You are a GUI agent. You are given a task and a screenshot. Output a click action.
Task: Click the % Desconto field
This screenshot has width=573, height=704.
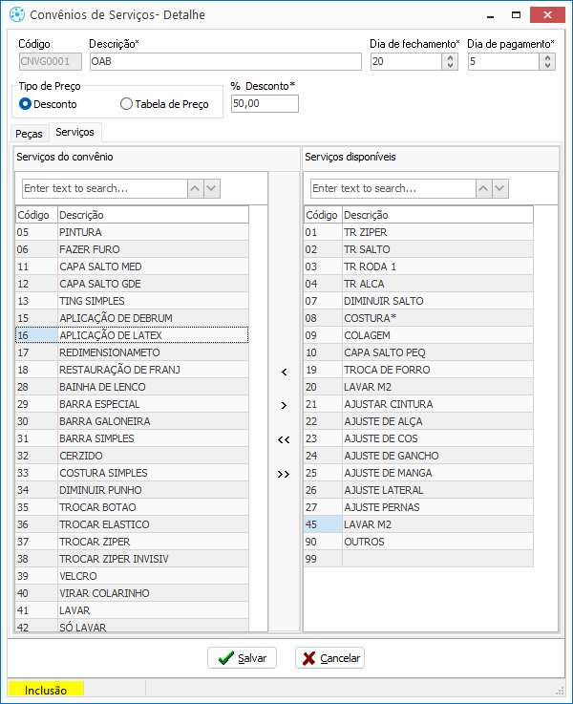(265, 104)
